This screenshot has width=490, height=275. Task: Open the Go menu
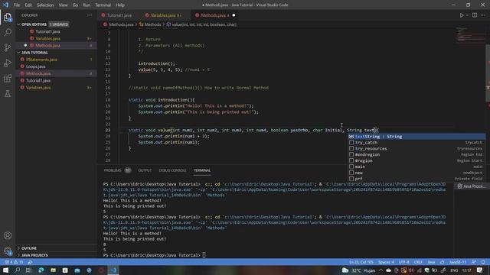(75, 5)
